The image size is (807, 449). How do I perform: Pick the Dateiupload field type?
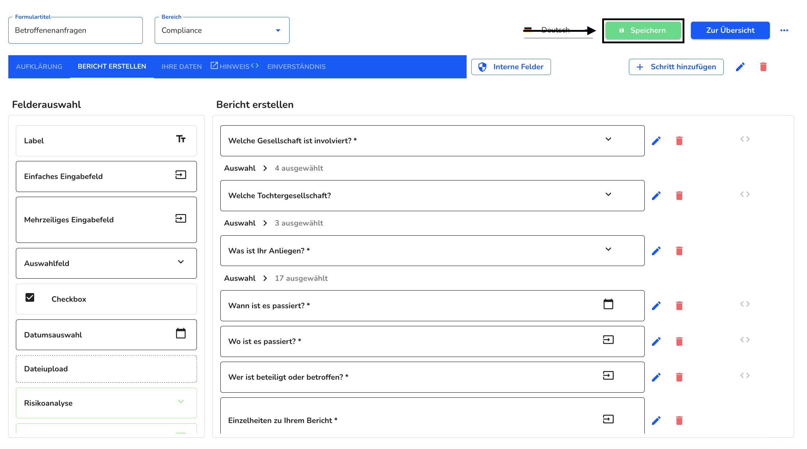106,369
